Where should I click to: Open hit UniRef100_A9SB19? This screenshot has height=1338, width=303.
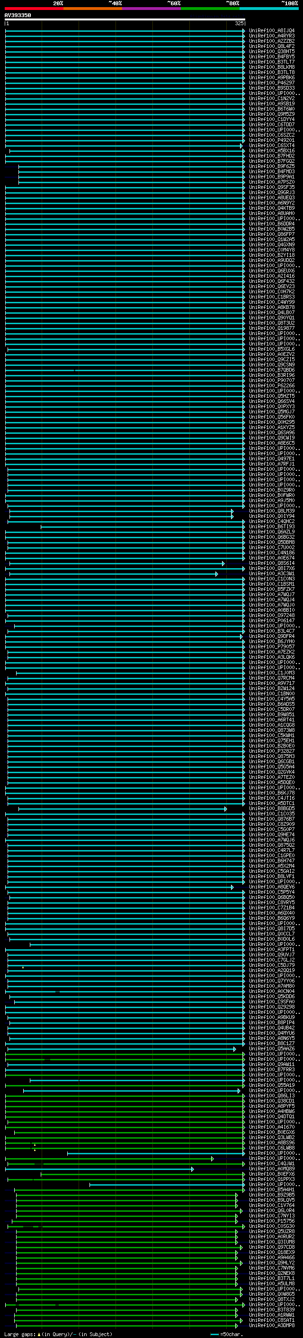click(271, 104)
